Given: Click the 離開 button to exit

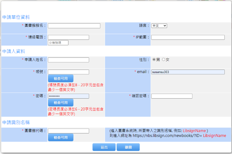Looking at the screenshot, I should pos(128,147).
